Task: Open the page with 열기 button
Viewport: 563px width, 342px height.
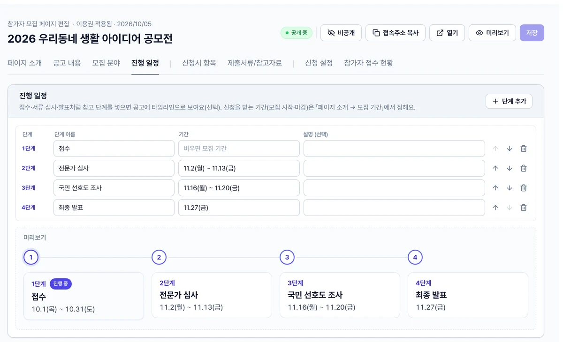Action: (447, 33)
